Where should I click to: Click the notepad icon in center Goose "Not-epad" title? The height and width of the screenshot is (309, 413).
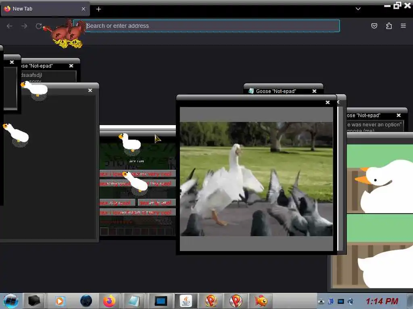pos(251,91)
